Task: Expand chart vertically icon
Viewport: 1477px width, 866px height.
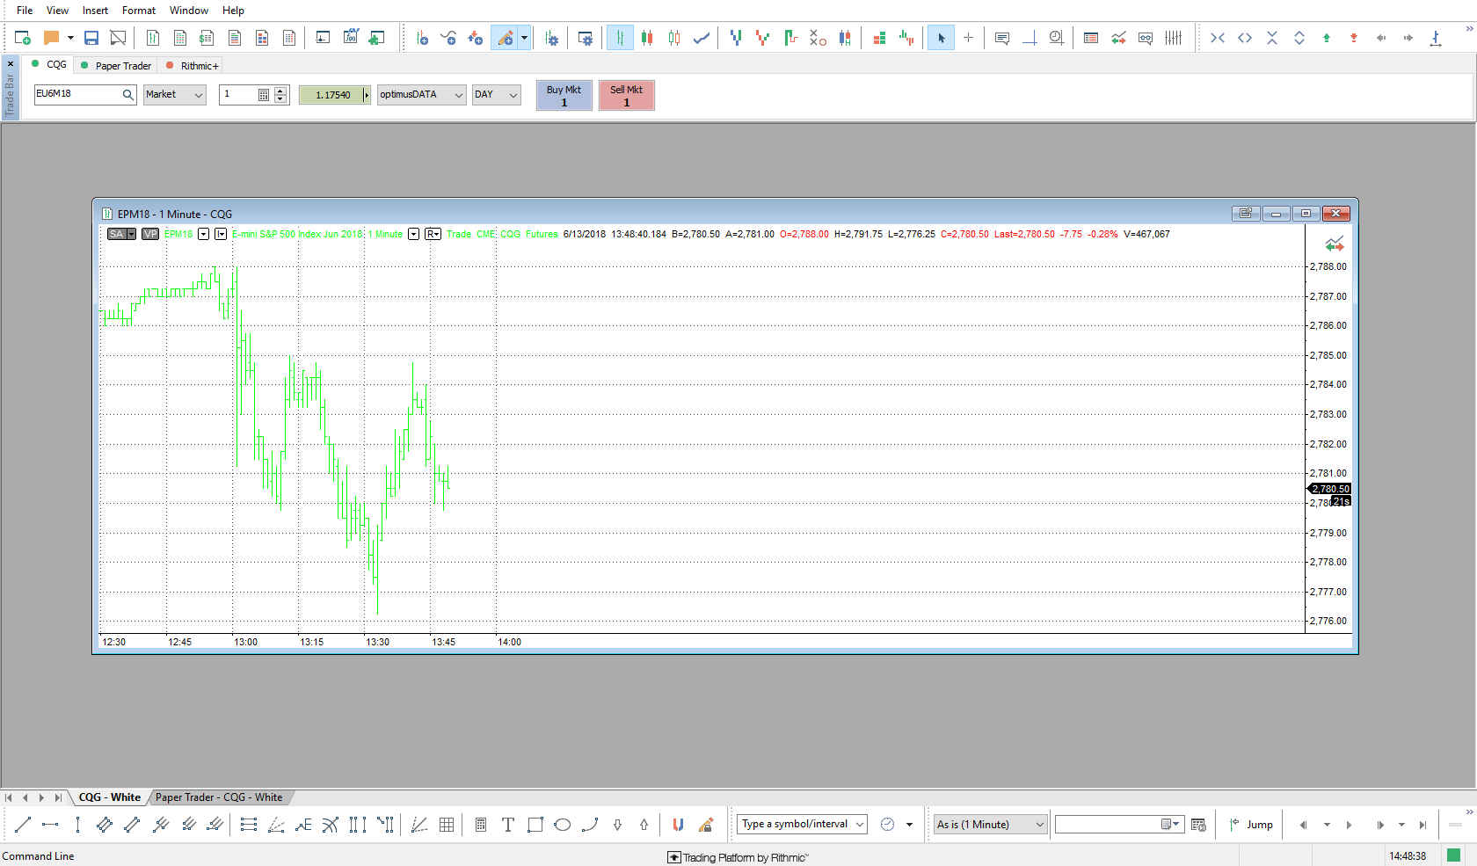Action: [1299, 38]
